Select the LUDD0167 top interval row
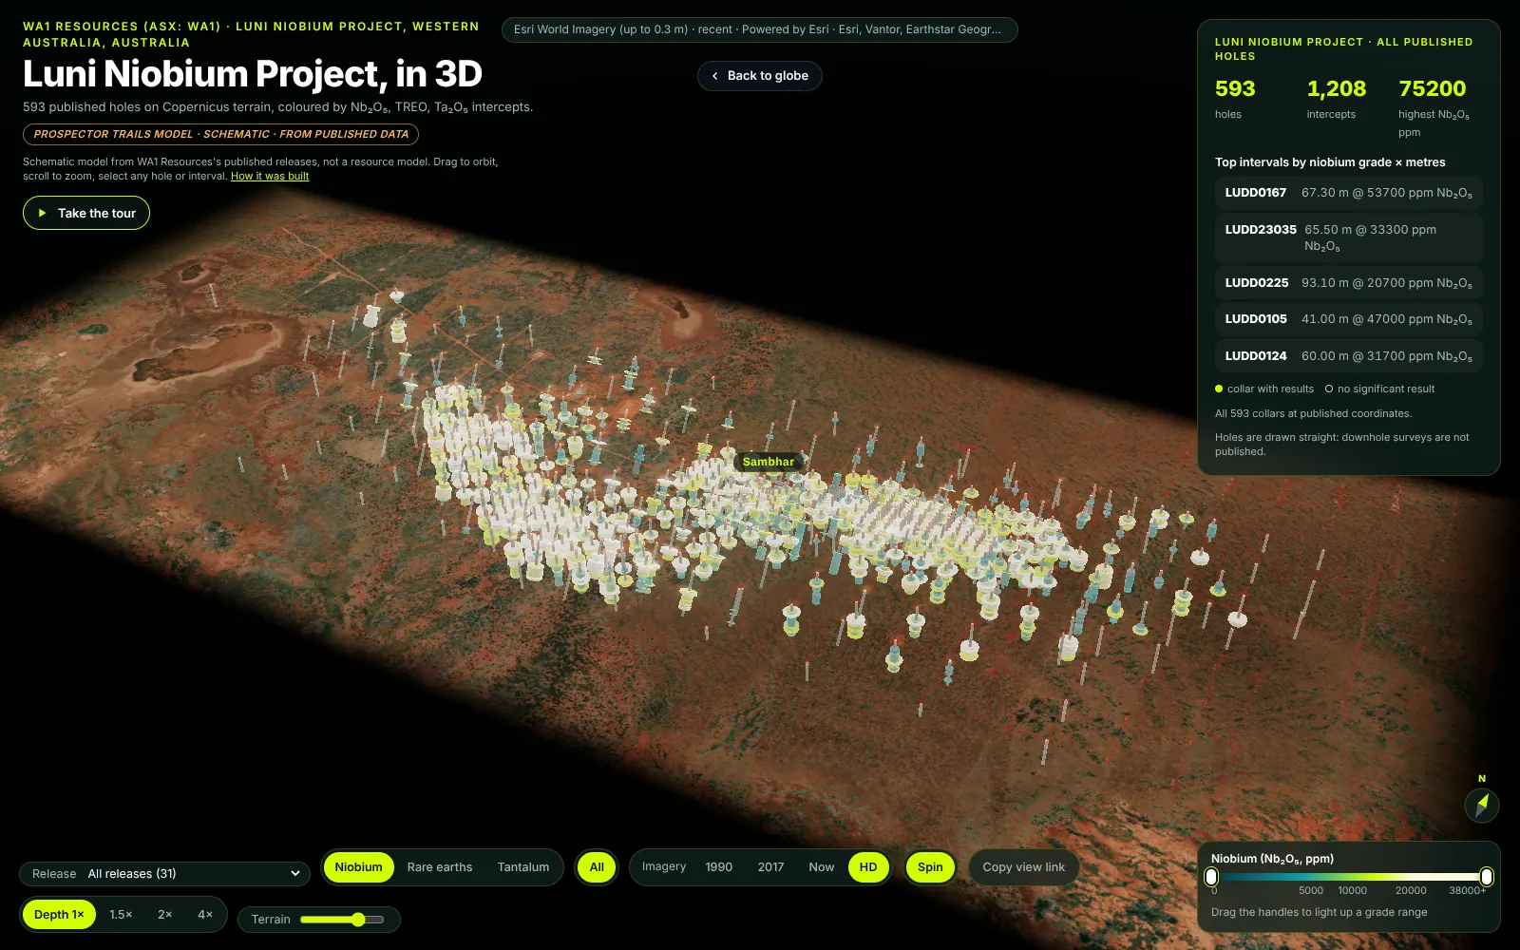Viewport: 1520px width, 950px height. 1348,193
